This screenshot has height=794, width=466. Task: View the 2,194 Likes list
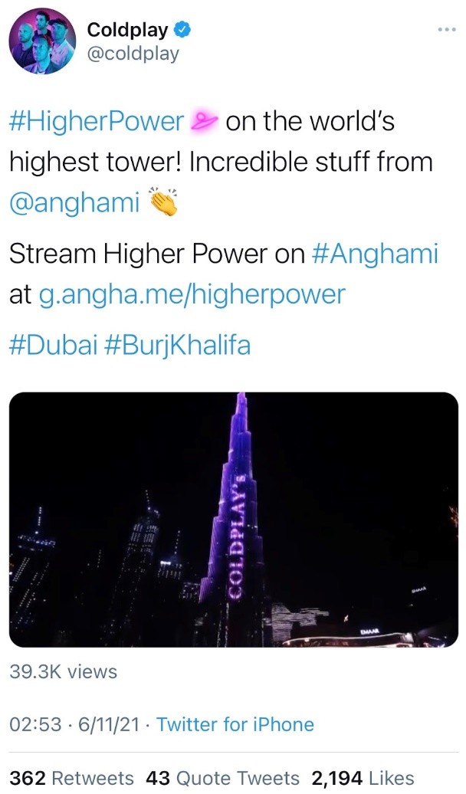coord(363,778)
